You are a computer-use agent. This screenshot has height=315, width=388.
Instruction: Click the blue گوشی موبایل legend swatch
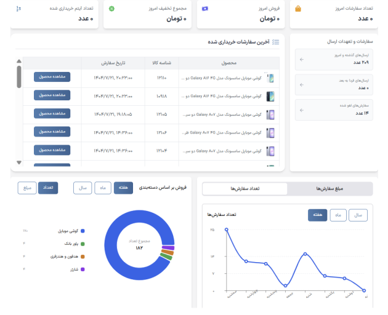83,231
